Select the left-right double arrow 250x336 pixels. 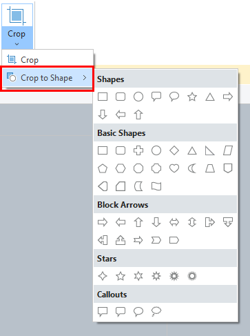click(x=174, y=222)
